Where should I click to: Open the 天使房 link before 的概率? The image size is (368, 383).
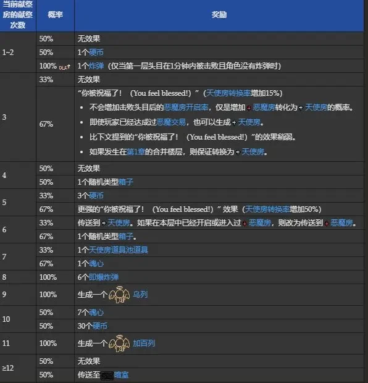tap(316, 107)
